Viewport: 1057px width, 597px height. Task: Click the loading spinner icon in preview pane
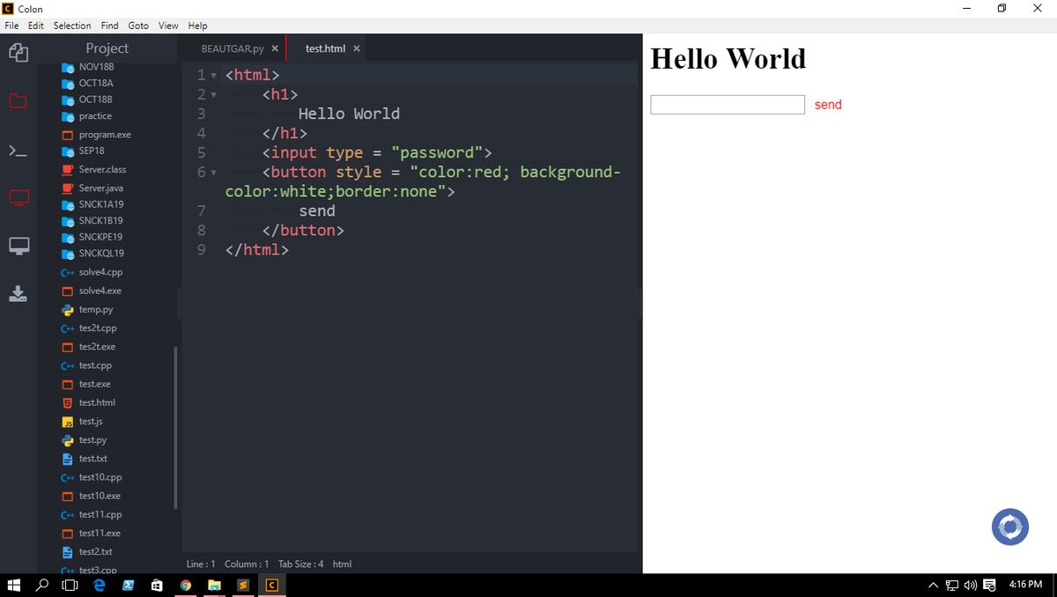(1009, 527)
